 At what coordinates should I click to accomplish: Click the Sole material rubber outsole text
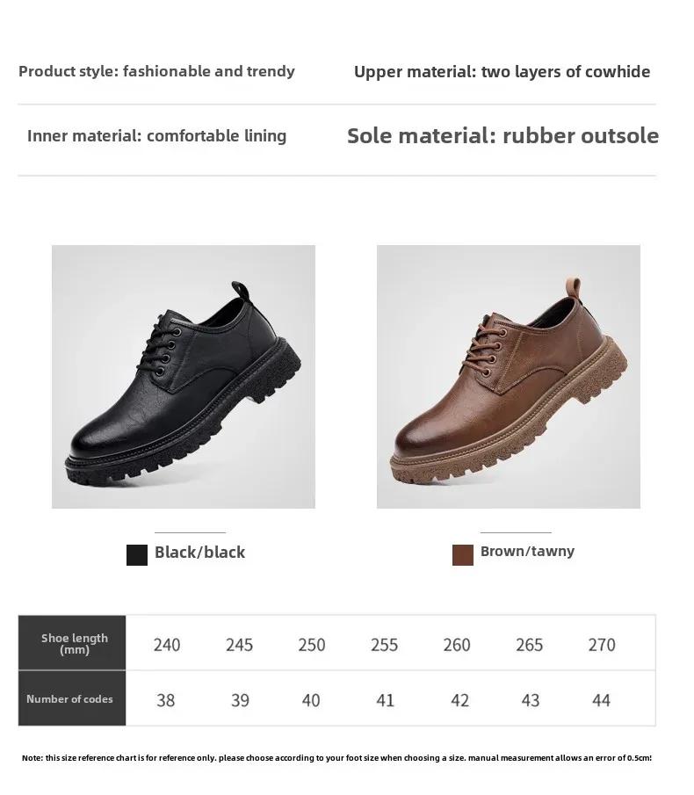click(502, 136)
